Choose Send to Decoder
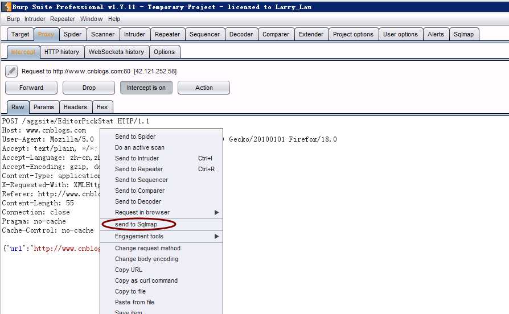This screenshot has height=314, width=509. 161,201
